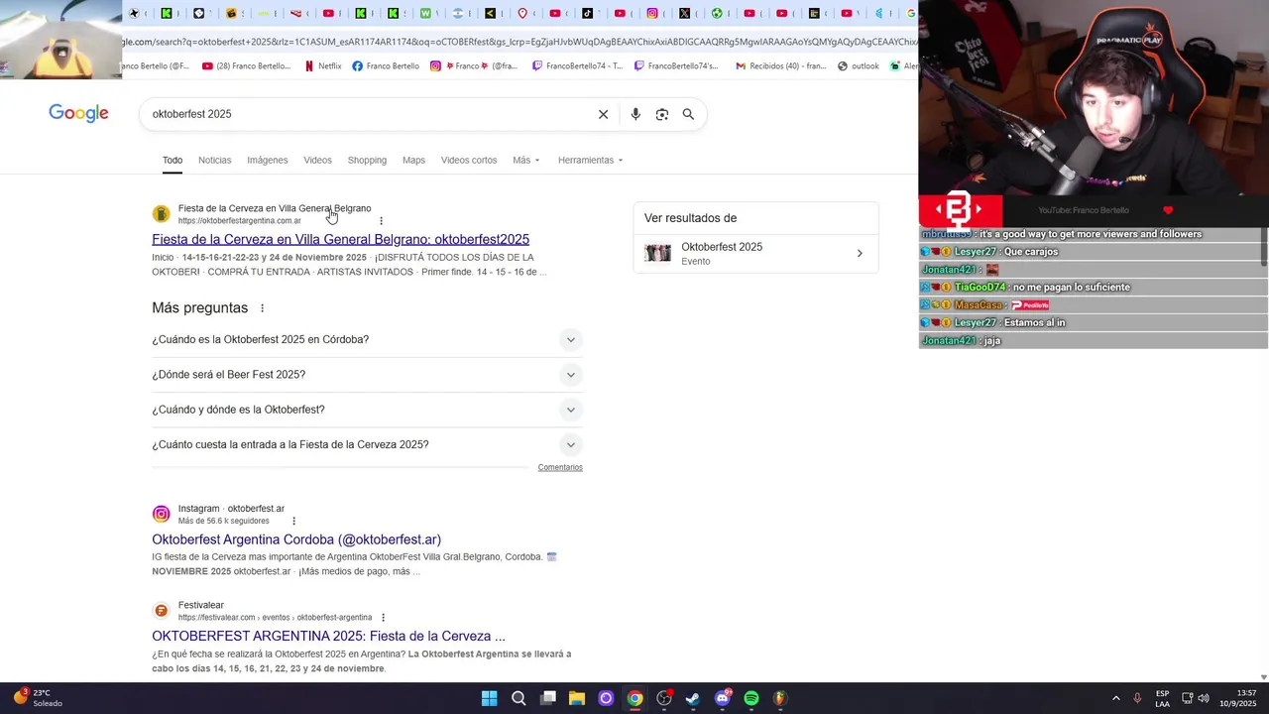Viewport: 1269px width, 714px height.
Task: Show hidden system tray icons
Action: (x=1115, y=698)
